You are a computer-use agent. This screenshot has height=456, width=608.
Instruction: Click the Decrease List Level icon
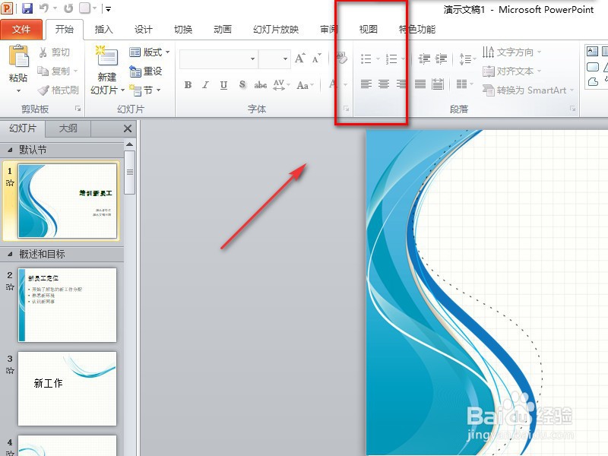(x=425, y=59)
